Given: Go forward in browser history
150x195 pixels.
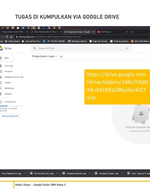Looking at the screenshot, I should (x=2, y=37).
